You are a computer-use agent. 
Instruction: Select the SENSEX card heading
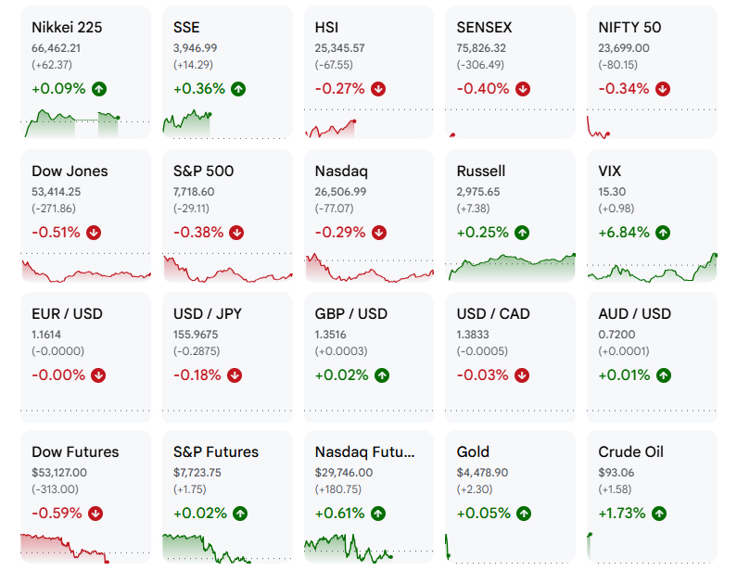[x=484, y=27]
